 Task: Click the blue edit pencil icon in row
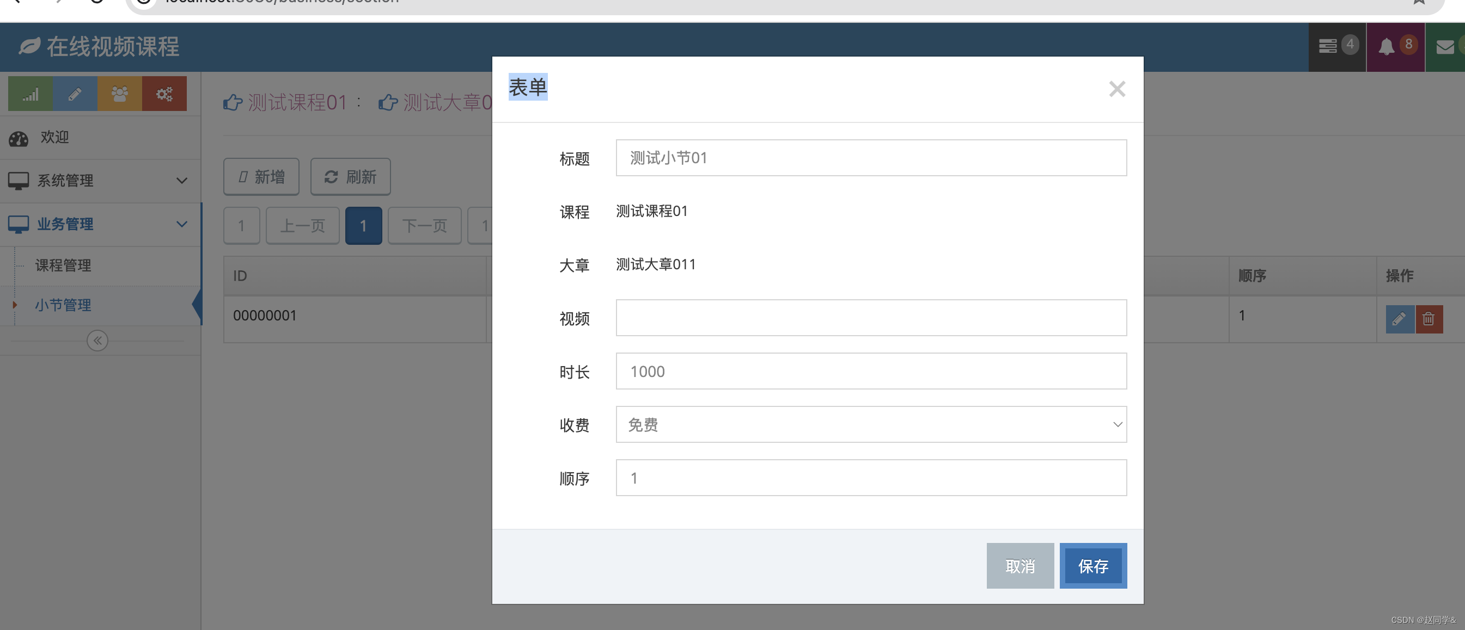point(1399,319)
